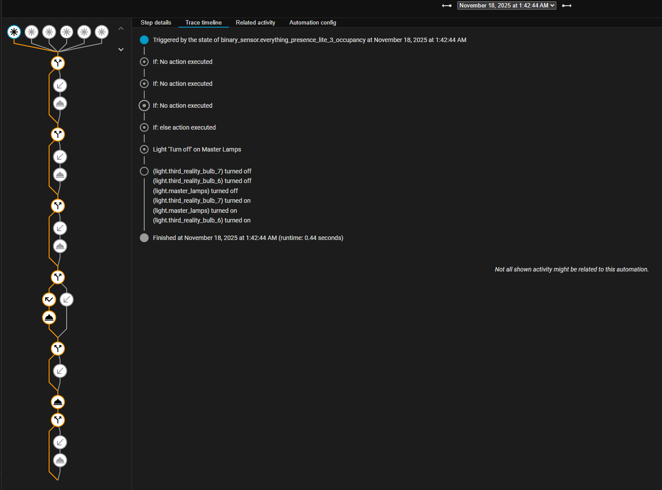Viewport: 662px width, 490px height.
Task: Select the orange checkmark condition node
Action: 49,300
